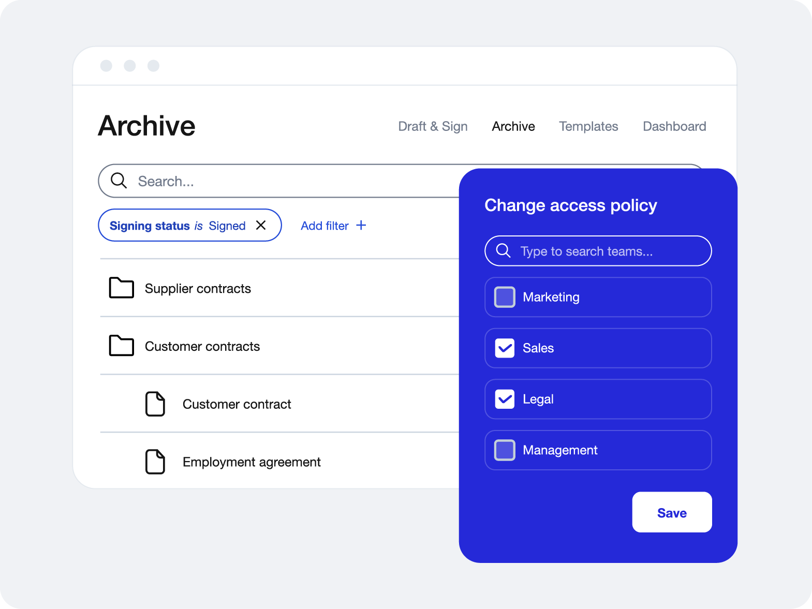Select the Customer contract document icon
Image resolution: width=812 pixels, height=609 pixels.
155,404
